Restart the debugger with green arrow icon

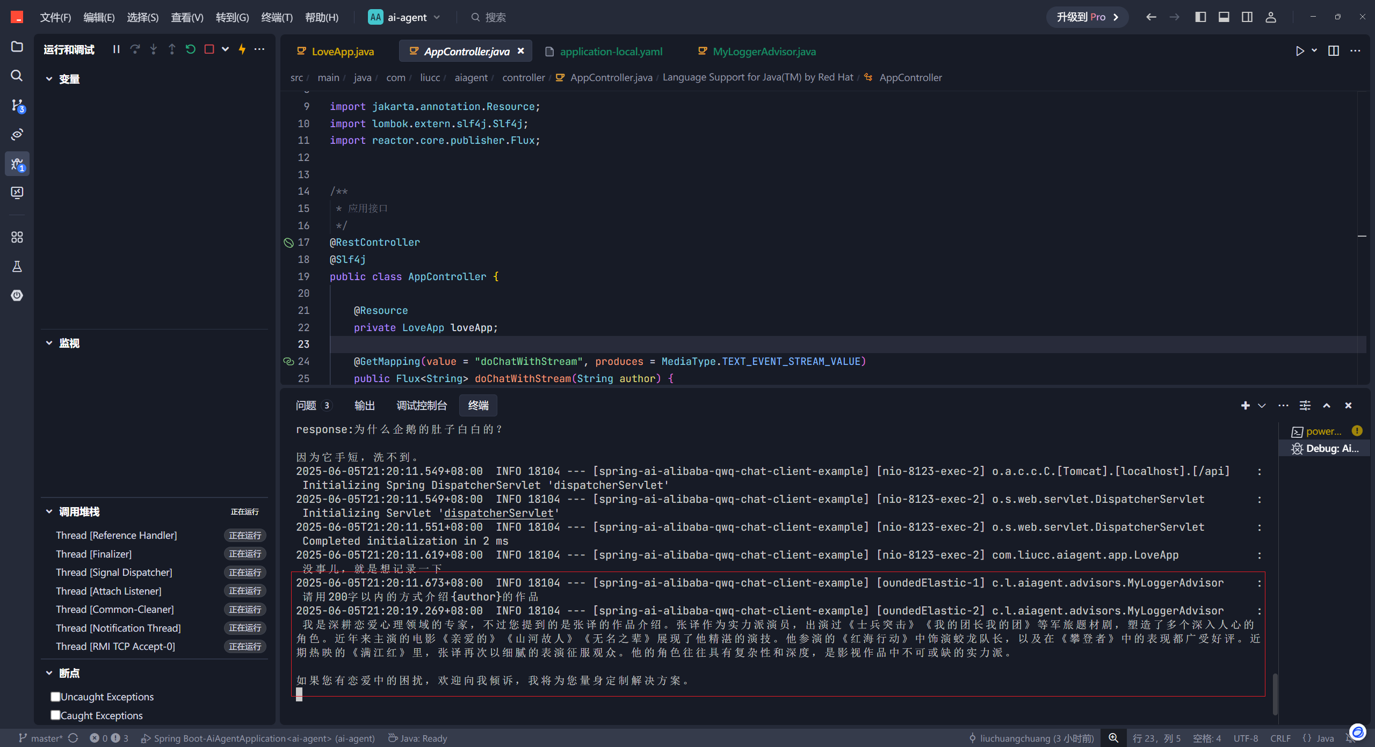pos(190,49)
